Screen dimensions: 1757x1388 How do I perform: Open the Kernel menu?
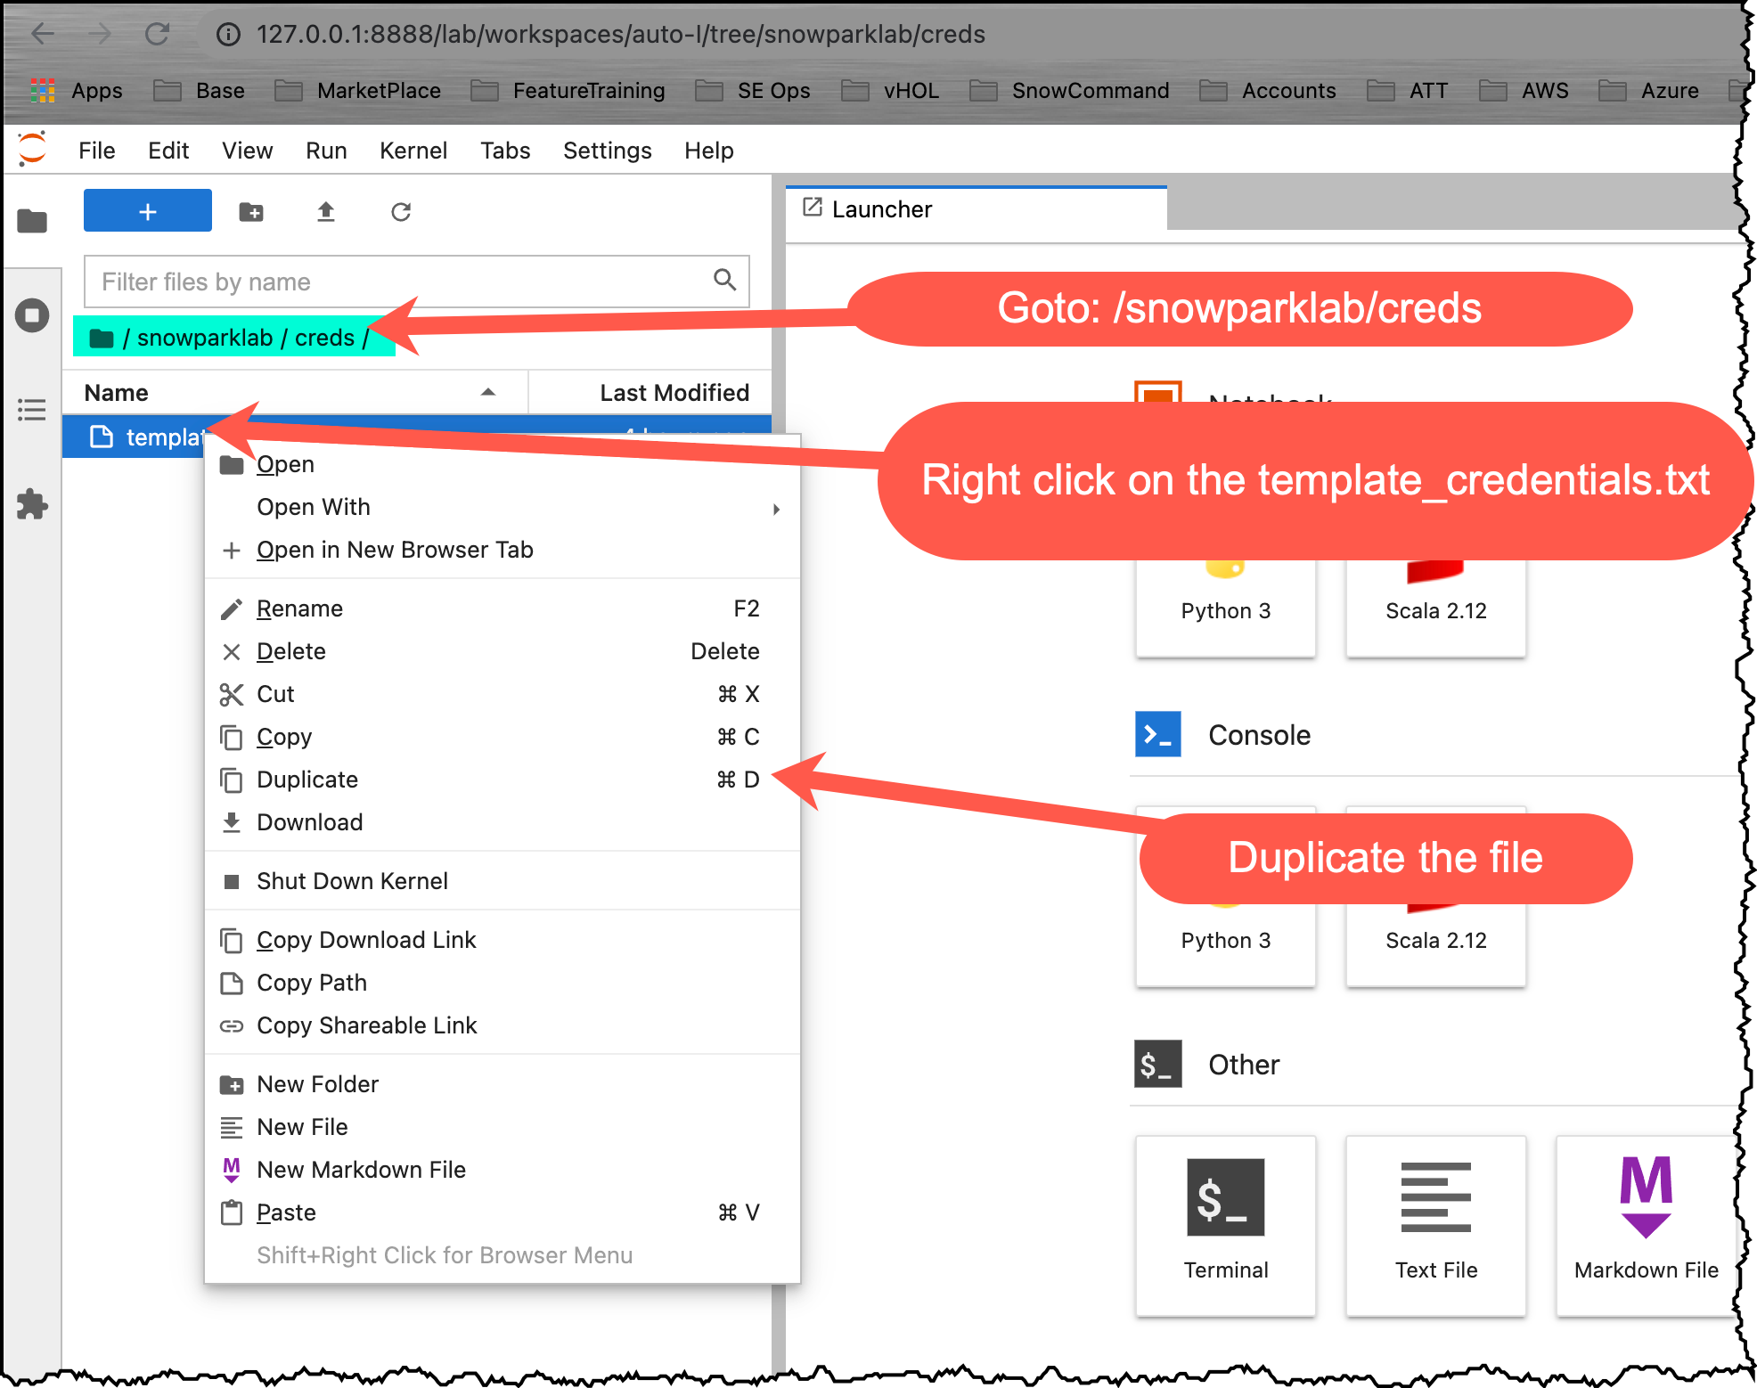pyautogui.click(x=413, y=150)
